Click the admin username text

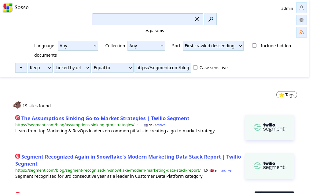(x=287, y=8)
